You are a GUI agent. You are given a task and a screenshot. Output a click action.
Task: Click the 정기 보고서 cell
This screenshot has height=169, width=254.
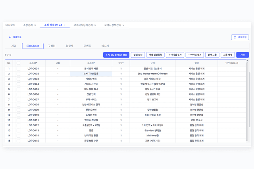(x=152, y=99)
